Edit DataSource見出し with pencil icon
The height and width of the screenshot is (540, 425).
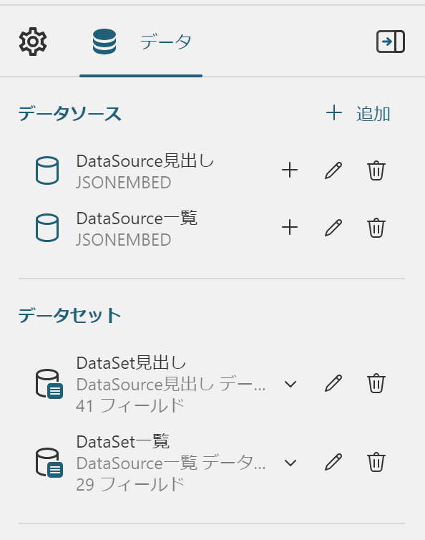[x=333, y=170]
